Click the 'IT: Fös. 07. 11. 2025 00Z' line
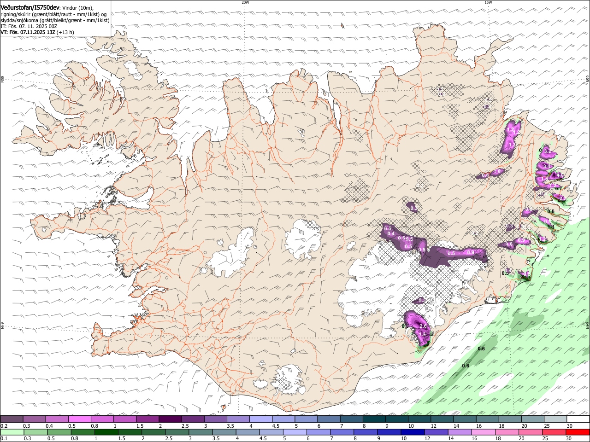Image resolution: width=590 pixels, height=442 pixels. [29, 26]
